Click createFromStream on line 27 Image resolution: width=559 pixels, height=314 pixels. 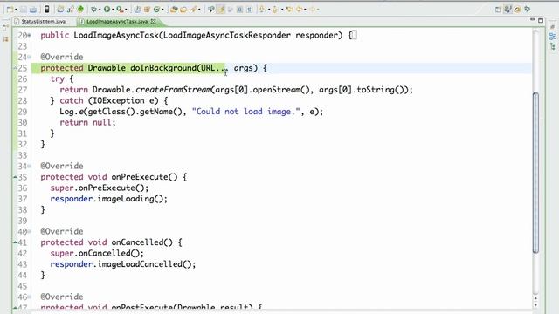pyautogui.click(x=173, y=90)
